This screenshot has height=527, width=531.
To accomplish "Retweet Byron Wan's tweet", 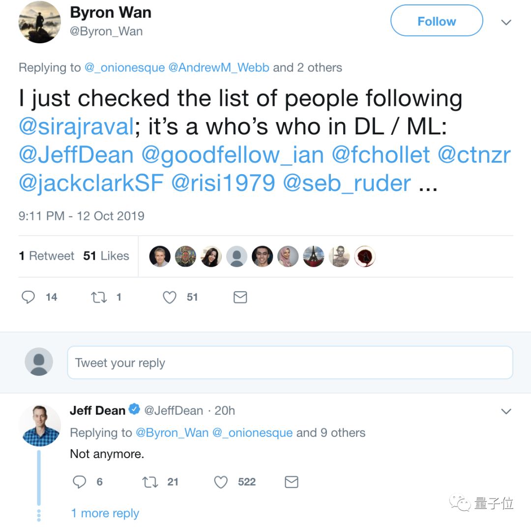I will pos(99,297).
